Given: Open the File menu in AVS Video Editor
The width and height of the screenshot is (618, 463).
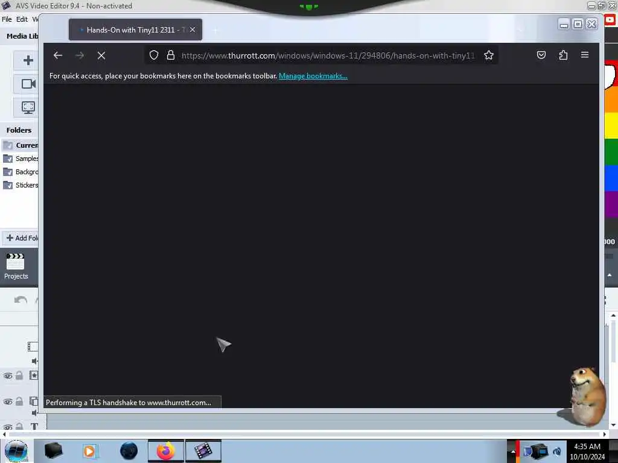Looking at the screenshot, I should (7, 19).
